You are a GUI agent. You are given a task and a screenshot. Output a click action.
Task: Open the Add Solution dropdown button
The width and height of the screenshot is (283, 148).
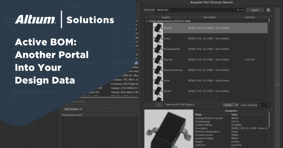point(71,109)
